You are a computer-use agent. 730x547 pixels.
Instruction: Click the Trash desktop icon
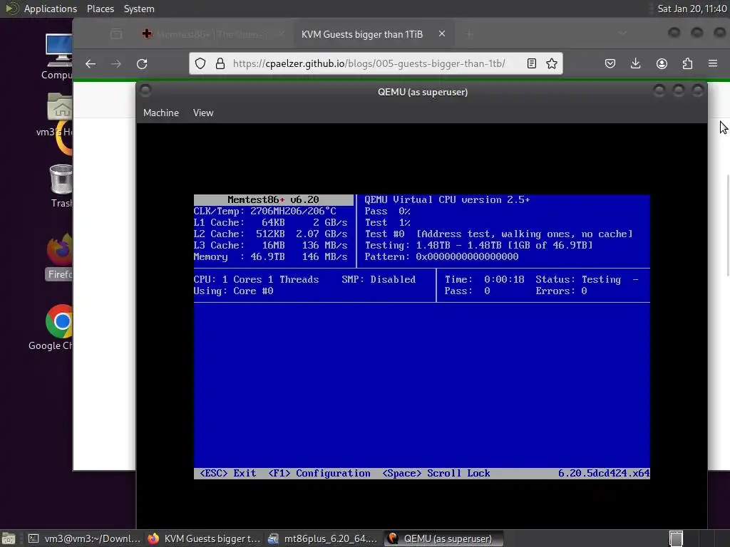[x=61, y=186]
